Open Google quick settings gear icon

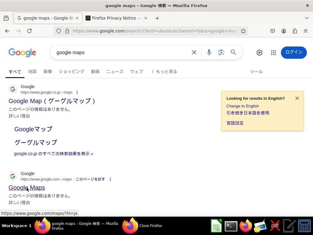(259, 53)
